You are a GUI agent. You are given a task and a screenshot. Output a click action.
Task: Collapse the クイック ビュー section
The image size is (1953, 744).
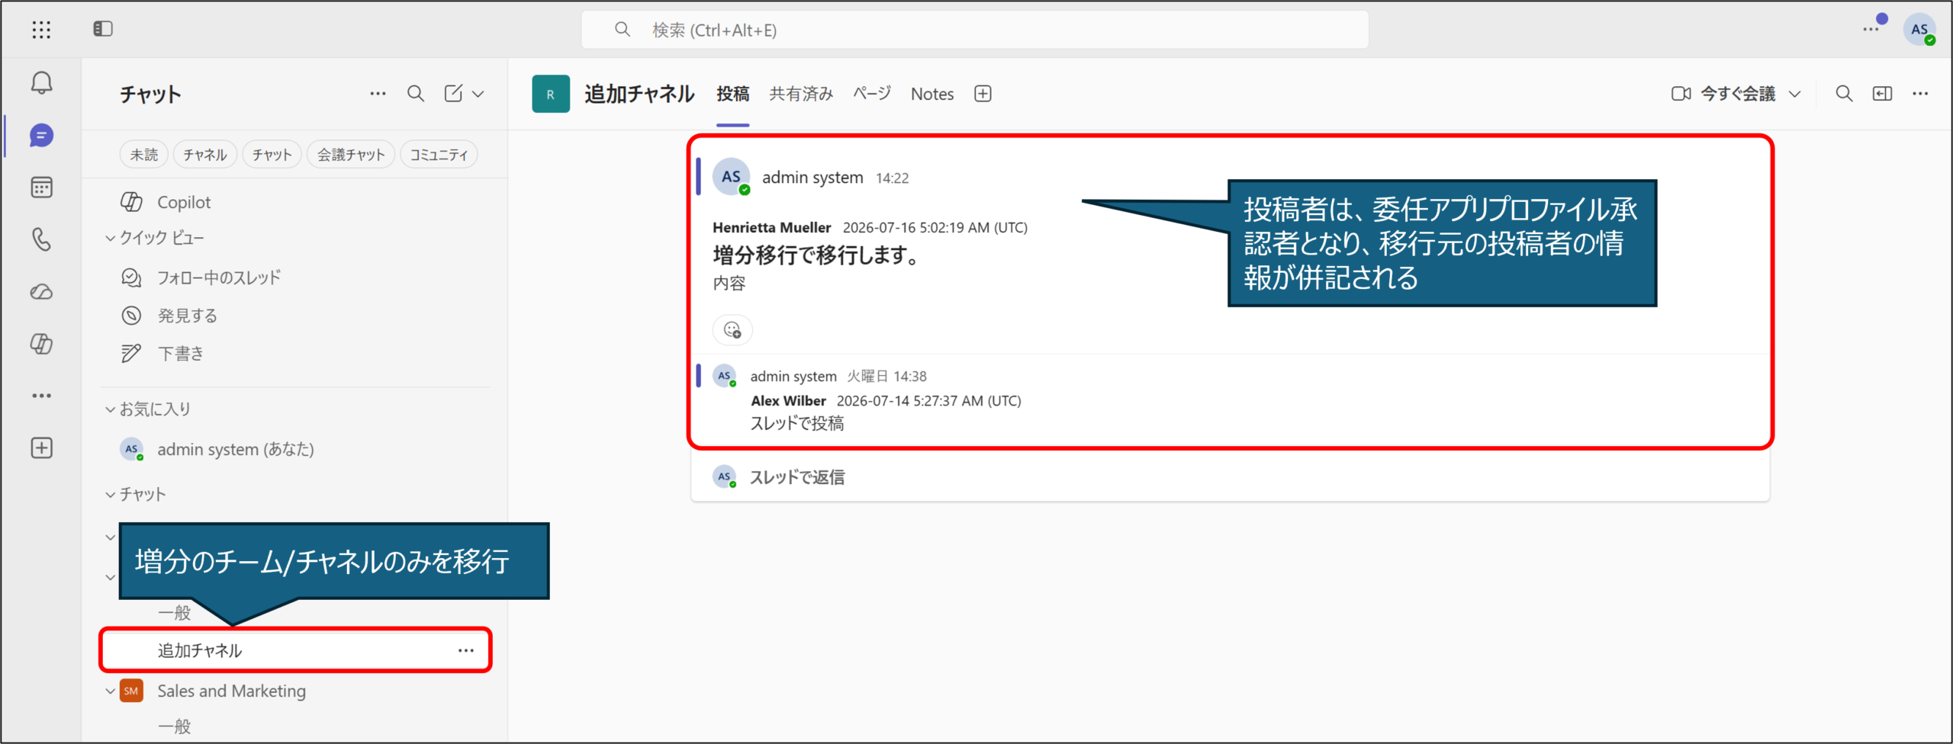point(111,239)
